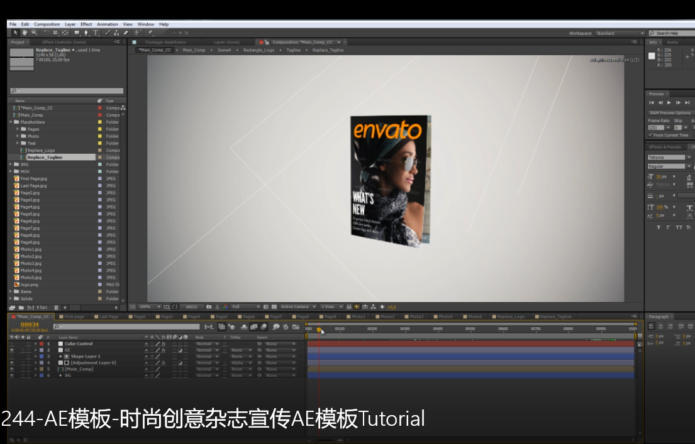Open the Workspace Standard dropdown

(x=620, y=33)
